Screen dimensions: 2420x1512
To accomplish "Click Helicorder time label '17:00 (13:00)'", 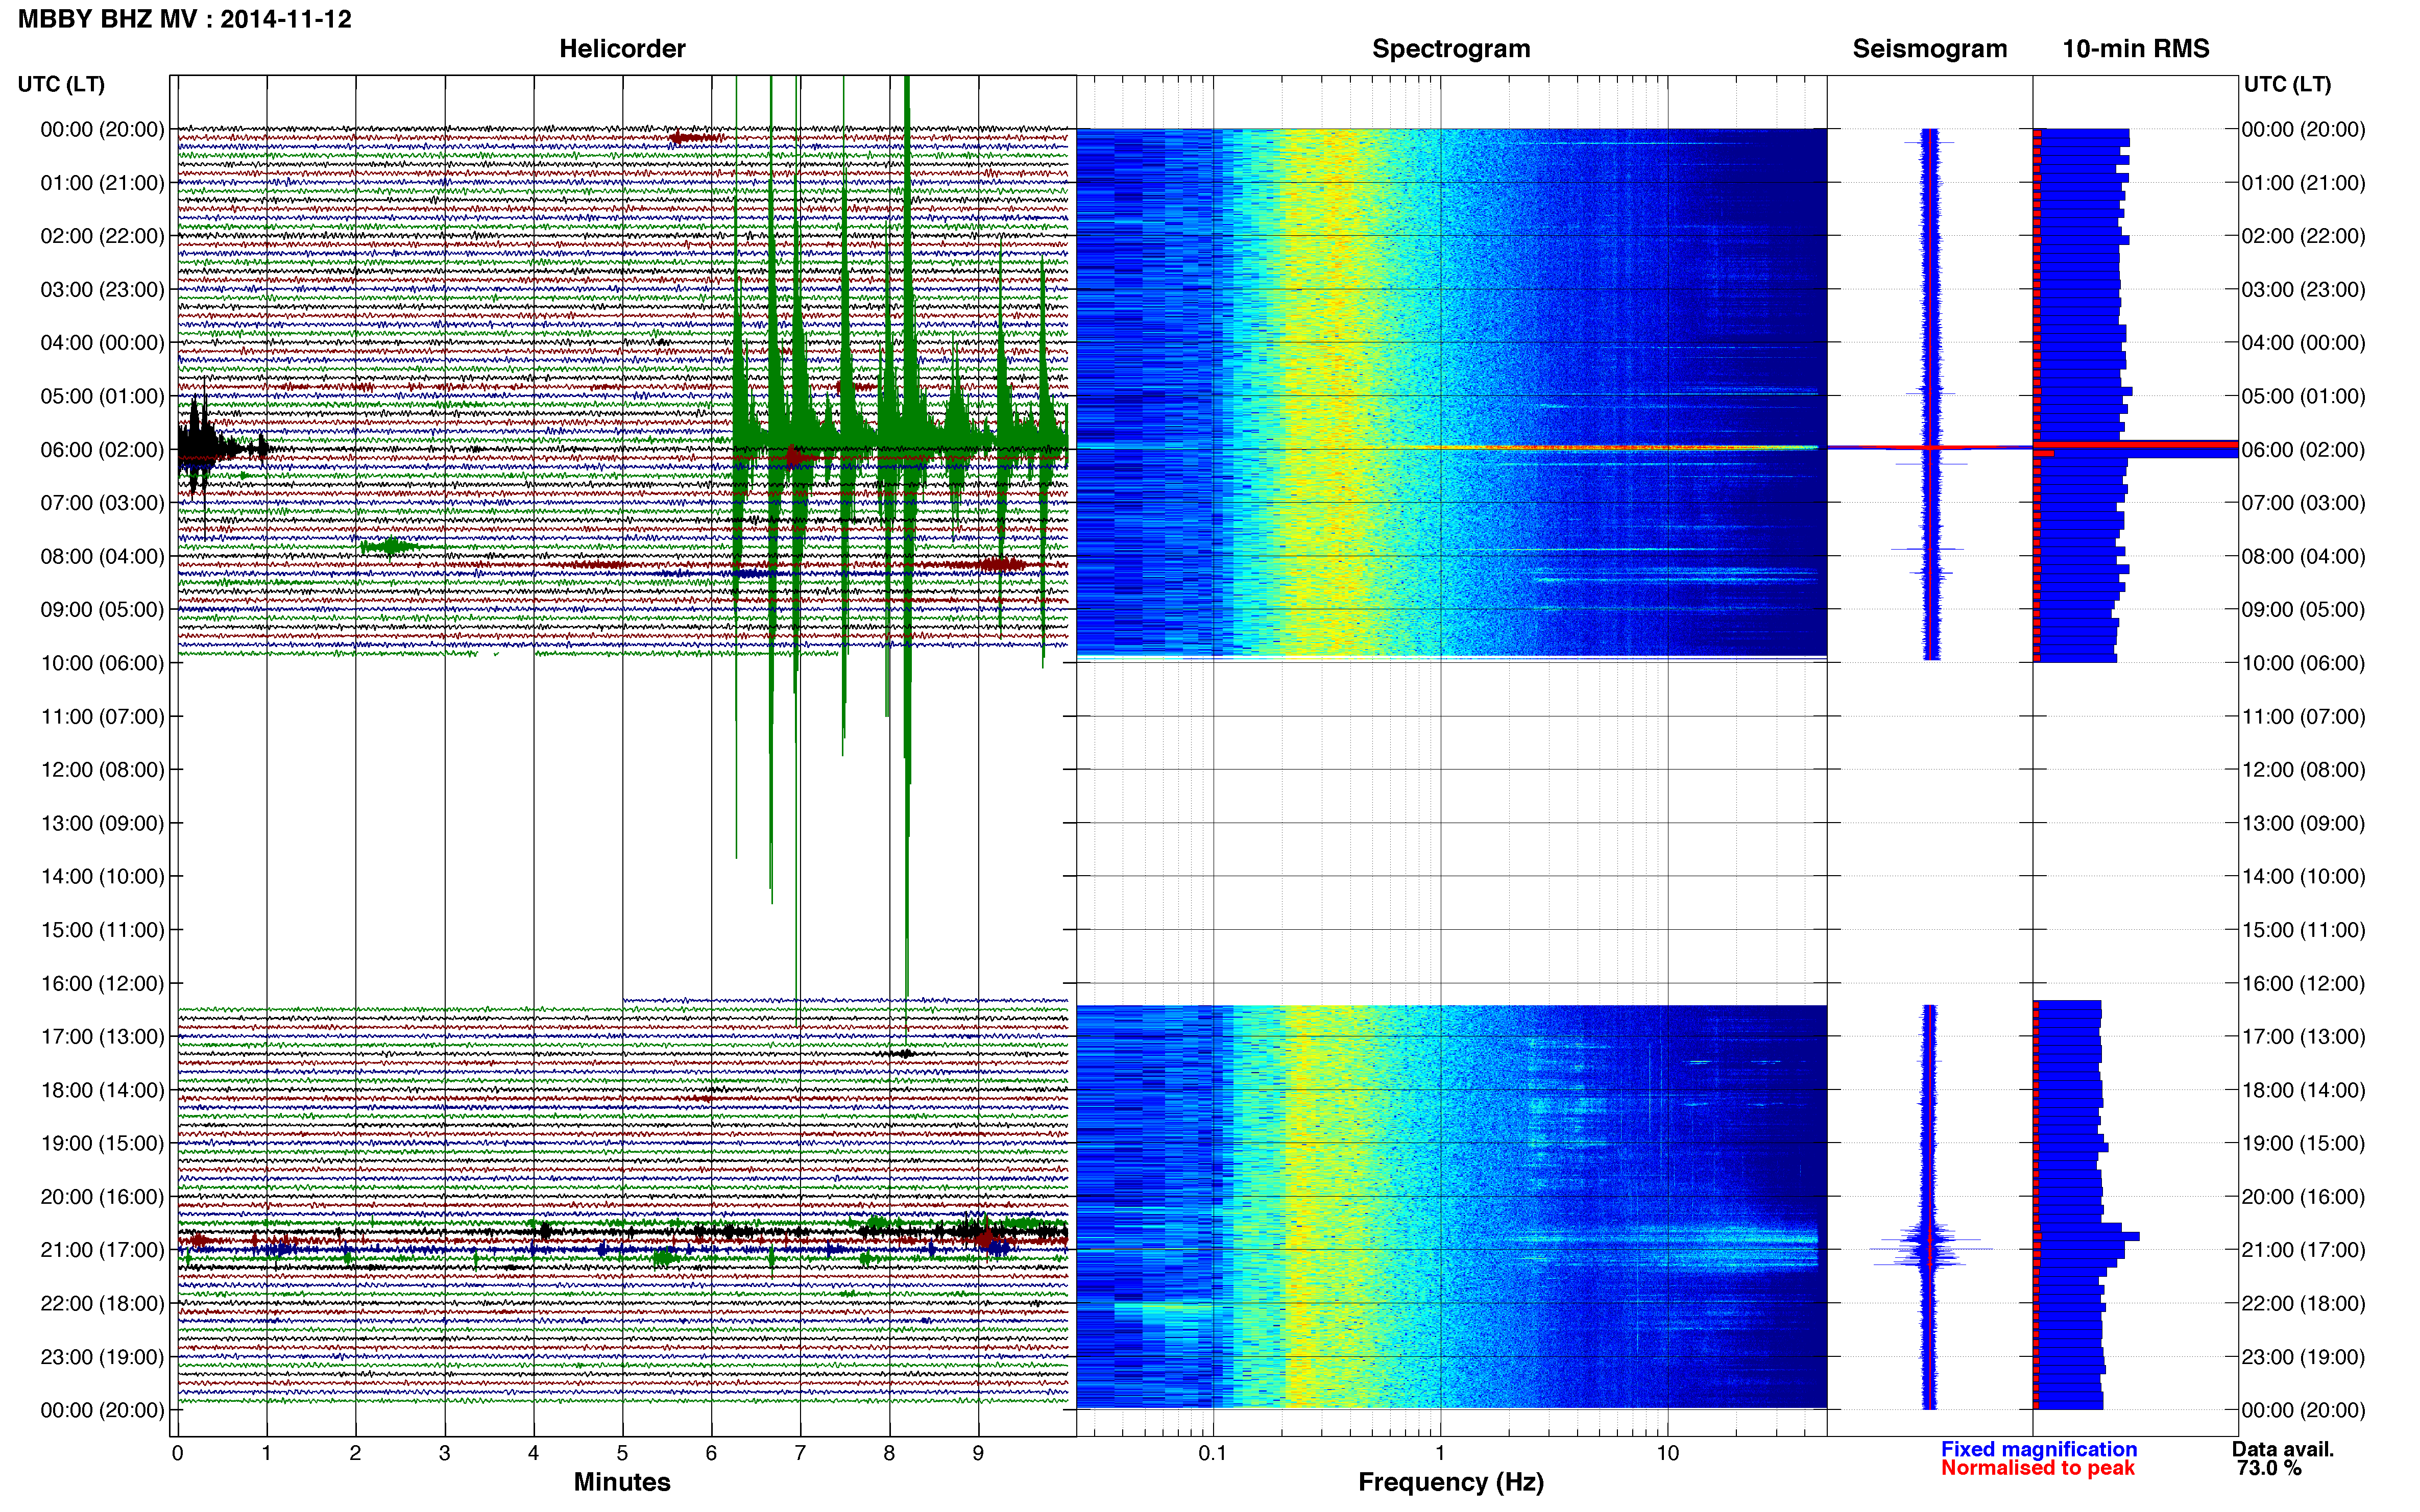I will pyautogui.click(x=102, y=1037).
